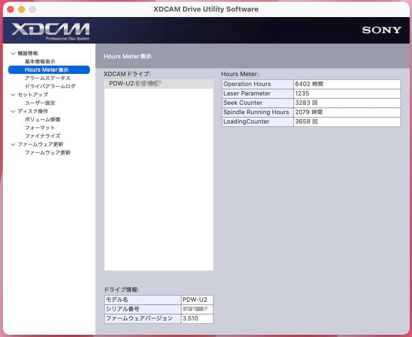
Task: Open ユーザー設定 page
Action: (x=40, y=103)
